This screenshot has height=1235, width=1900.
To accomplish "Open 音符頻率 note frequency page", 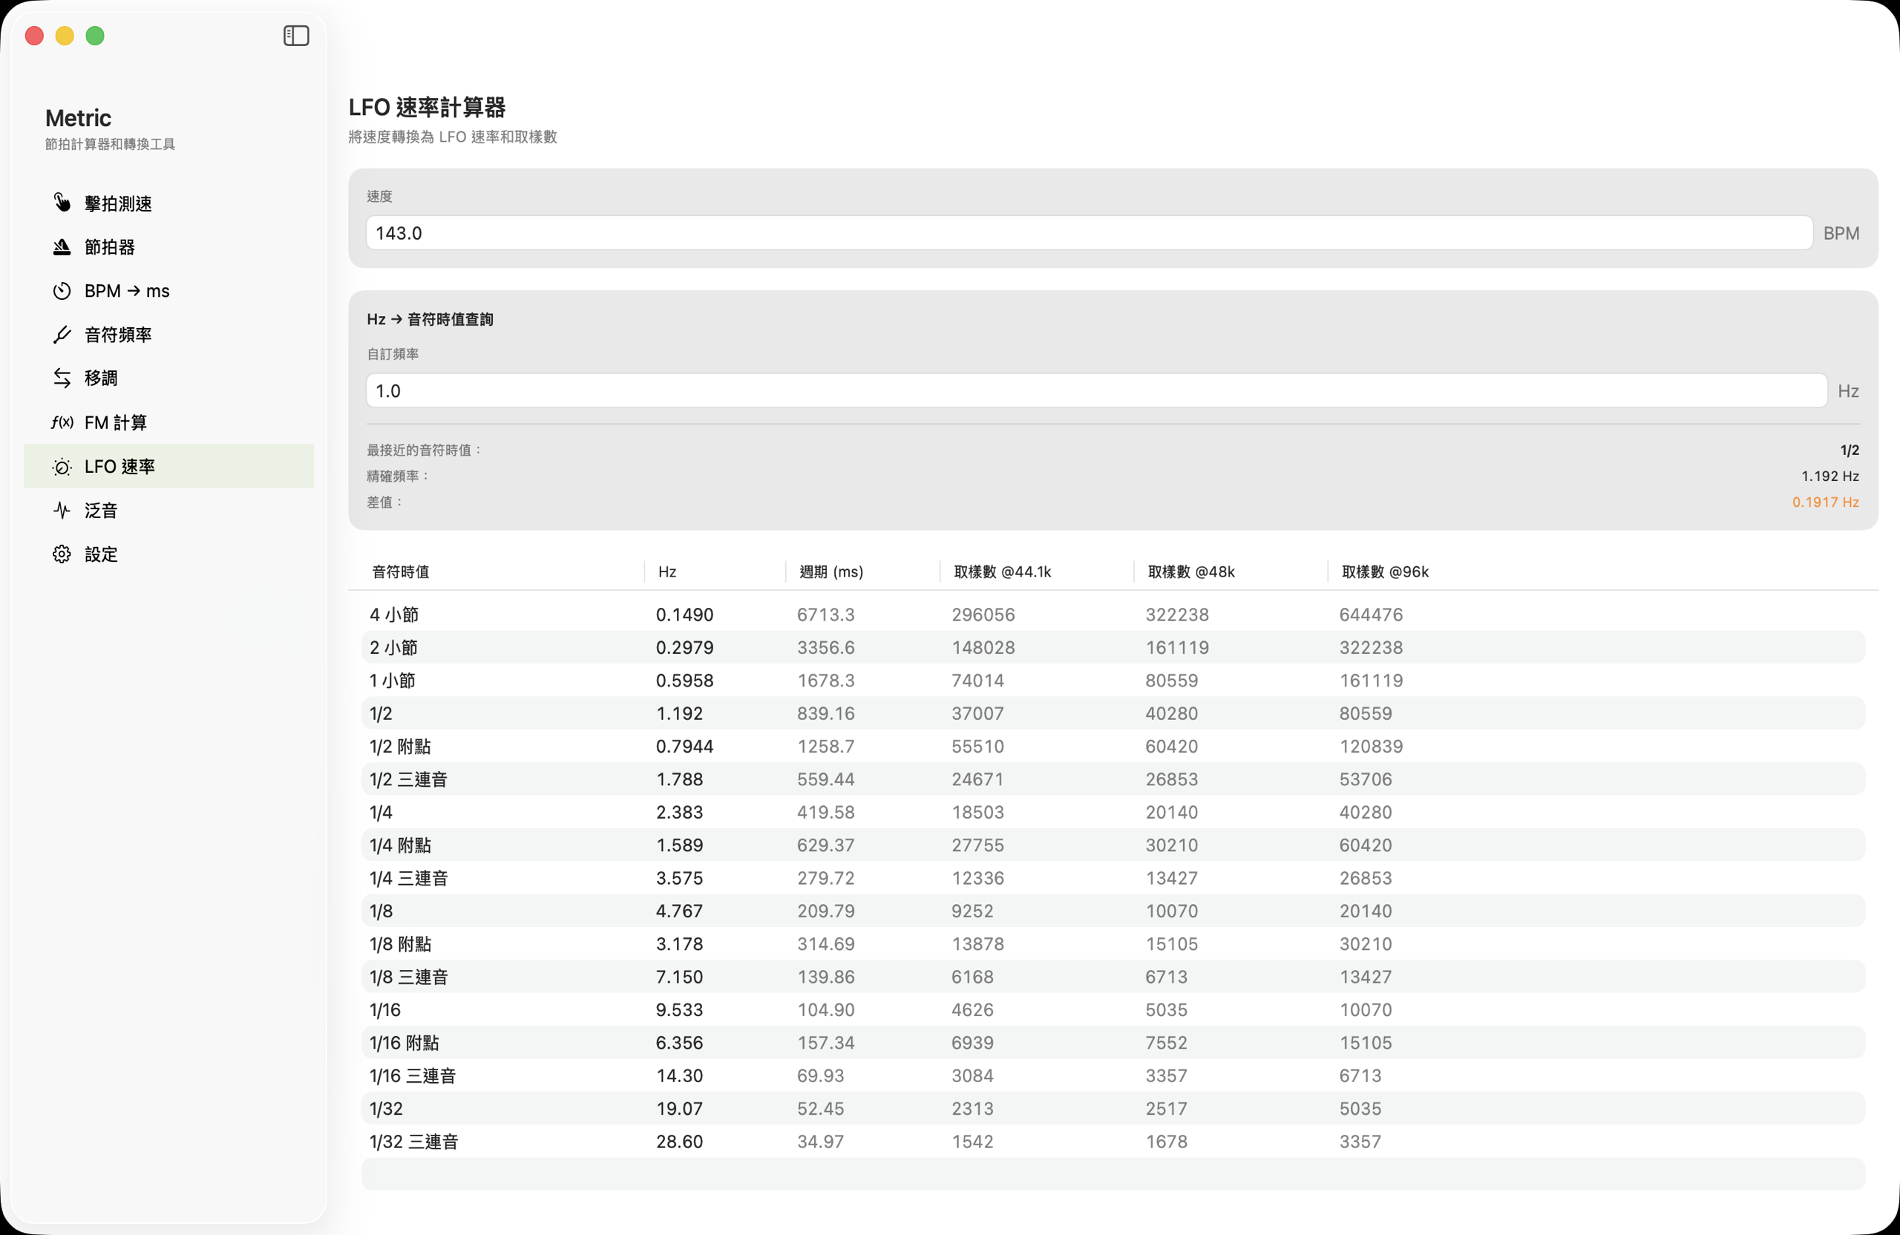I will (168, 335).
